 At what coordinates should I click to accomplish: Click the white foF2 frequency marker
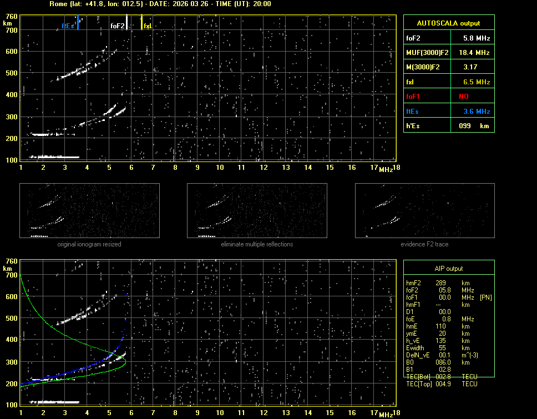127,23
